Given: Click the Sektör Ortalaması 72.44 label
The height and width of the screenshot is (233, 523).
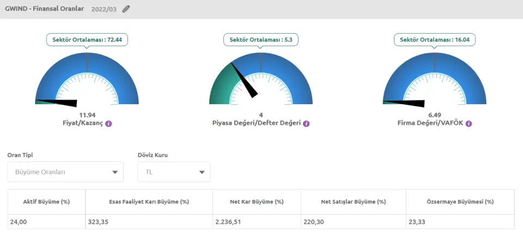Looking at the screenshot, I should point(87,40).
